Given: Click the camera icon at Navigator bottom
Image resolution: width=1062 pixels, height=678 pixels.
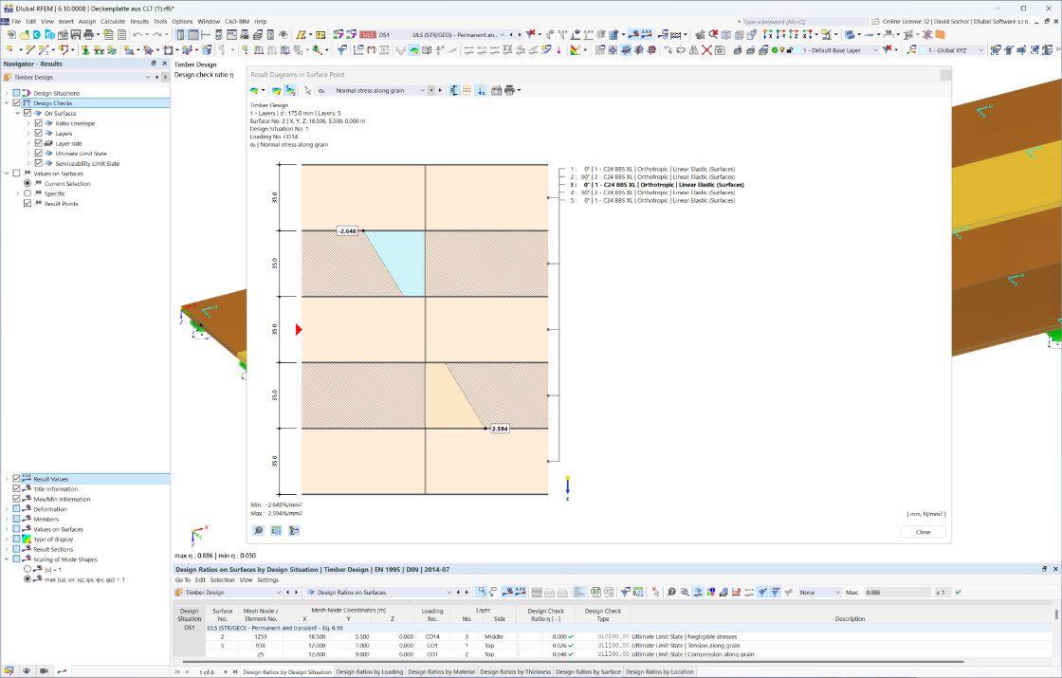Looking at the screenshot, I should pos(44,670).
